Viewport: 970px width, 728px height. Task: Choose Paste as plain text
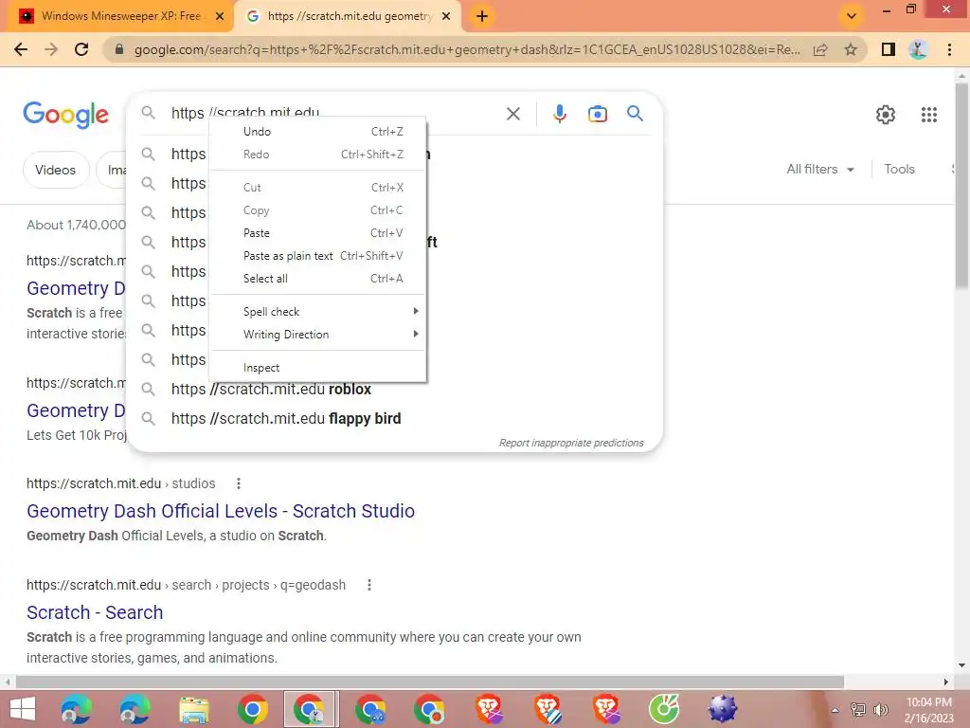318,256
